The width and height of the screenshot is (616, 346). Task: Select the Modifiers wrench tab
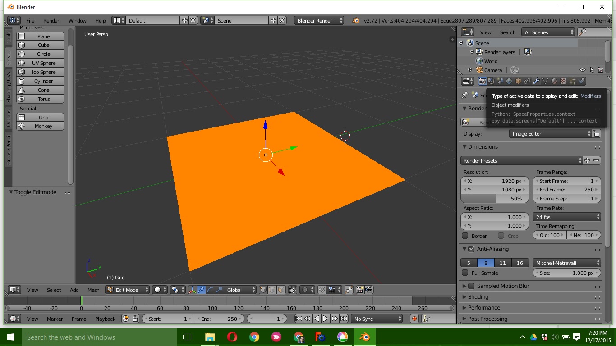tap(537, 81)
